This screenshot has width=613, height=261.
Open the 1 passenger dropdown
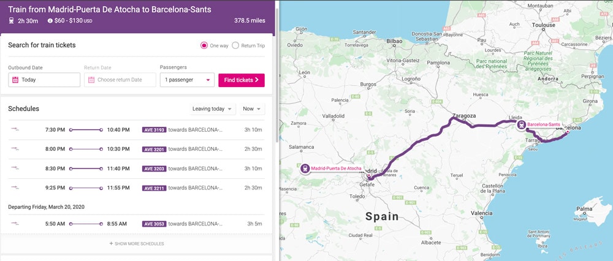[187, 80]
